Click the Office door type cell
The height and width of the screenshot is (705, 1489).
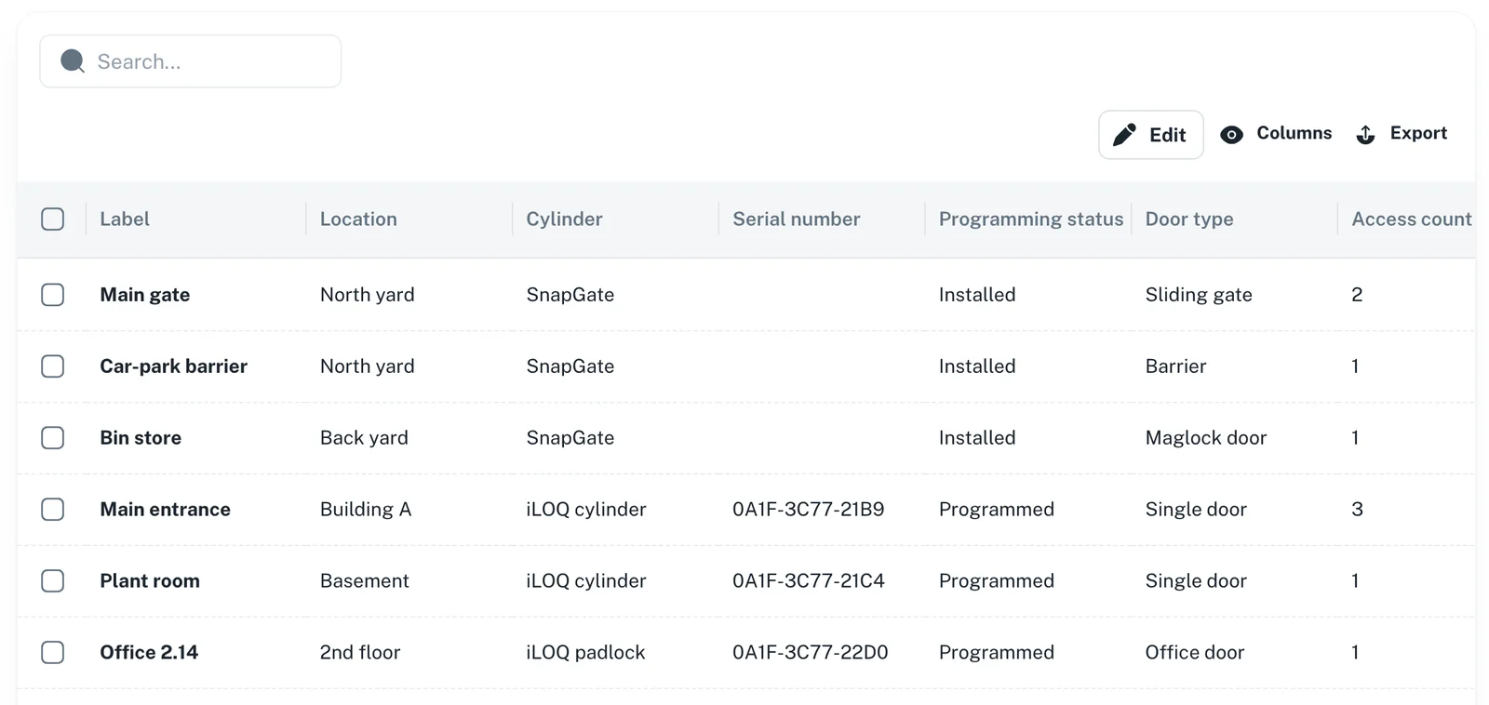point(1195,653)
